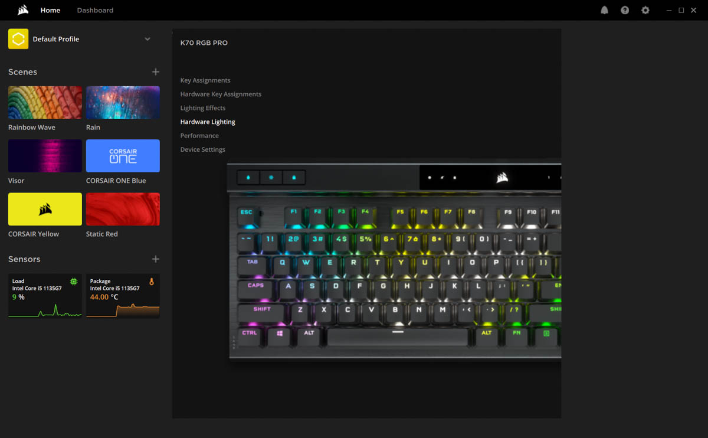Screen dimensions: 708x438
Task: Open the help question mark icon
Action: (625, 10)
